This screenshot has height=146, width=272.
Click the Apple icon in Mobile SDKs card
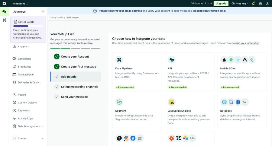click(224, 60)
